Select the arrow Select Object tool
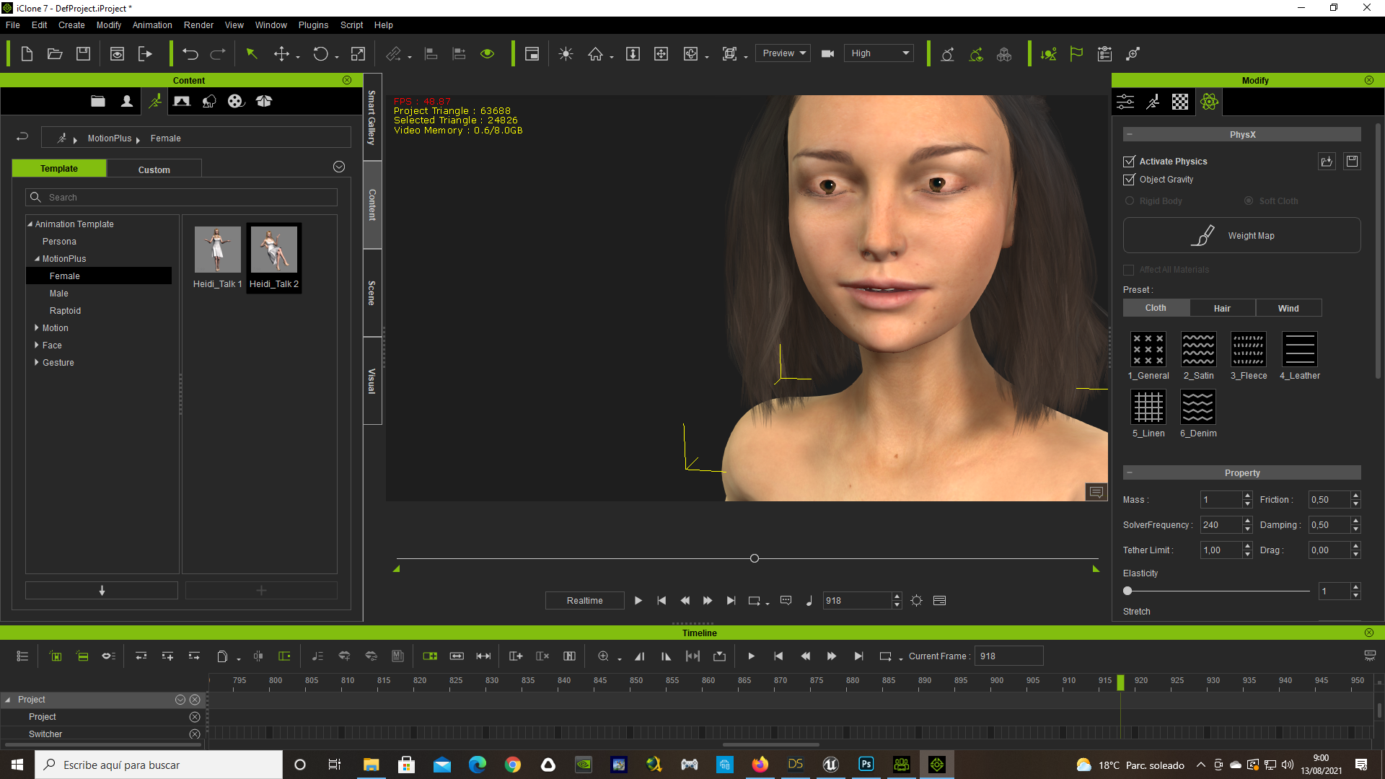 (x=252, y=53)
